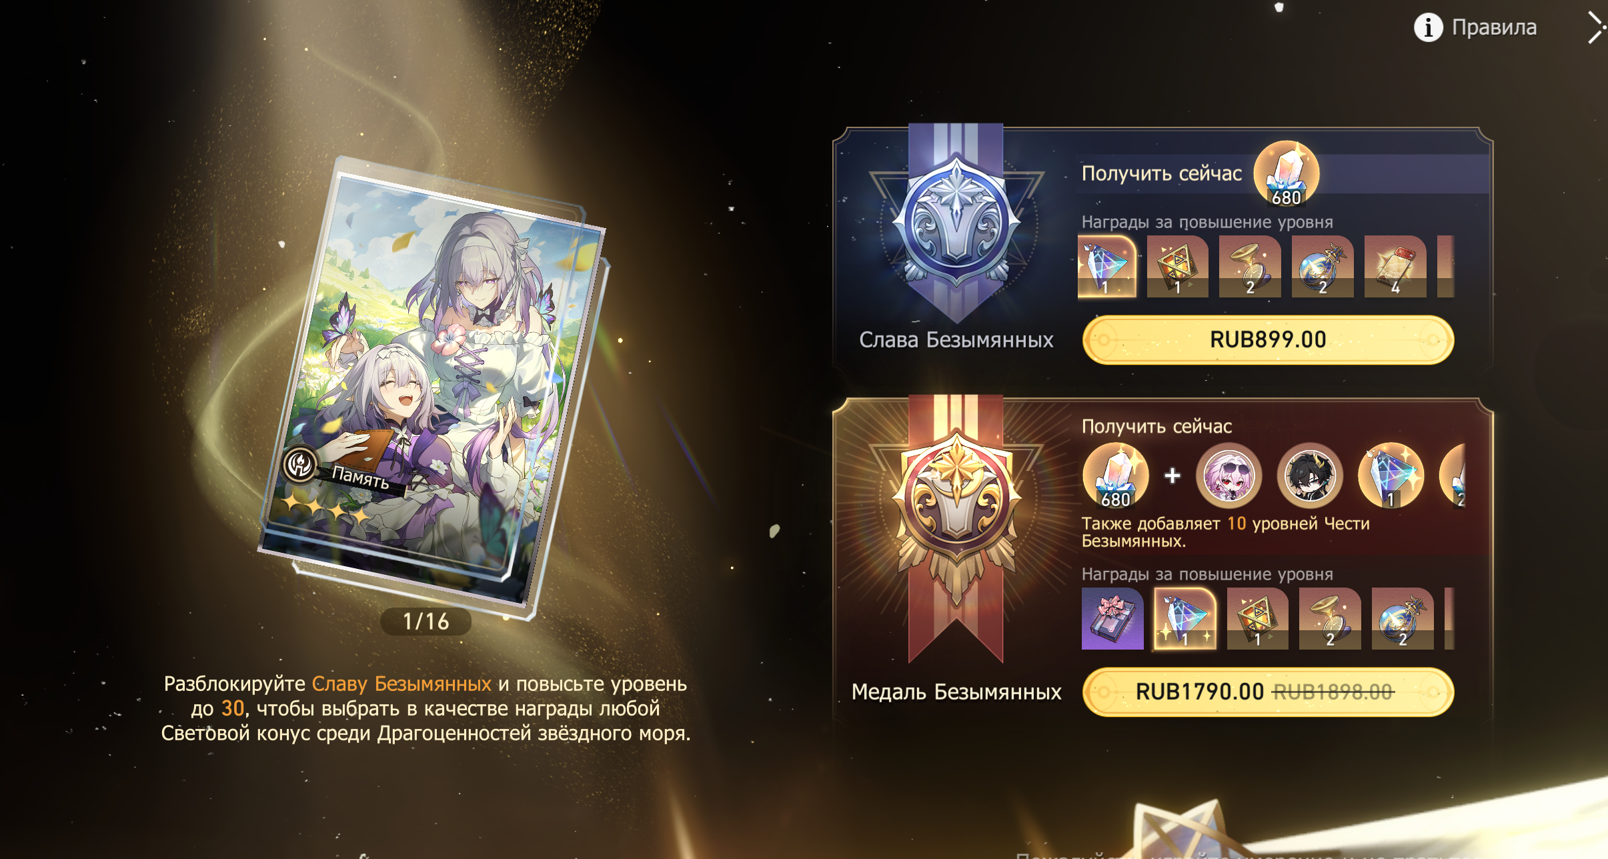Click the 1/16 light cone page indicator
This screenshot has width=1608, height=859.
coord(426,622)
